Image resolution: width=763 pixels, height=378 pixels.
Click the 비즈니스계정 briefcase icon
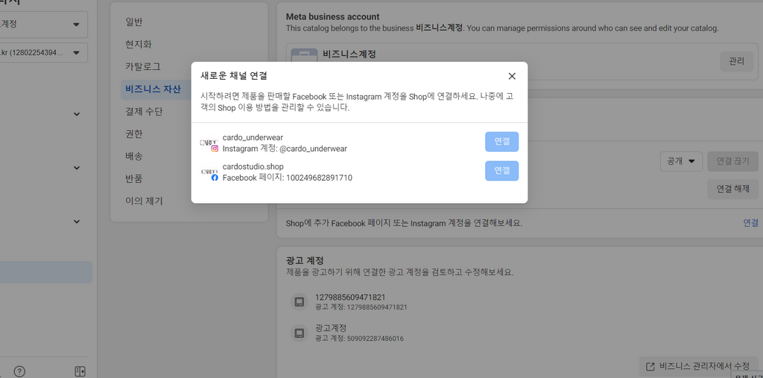pyautogui.click(x=304, y=55)
